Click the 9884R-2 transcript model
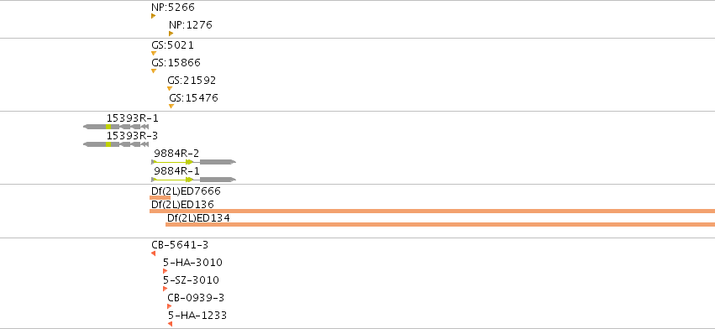 [194, 162]
